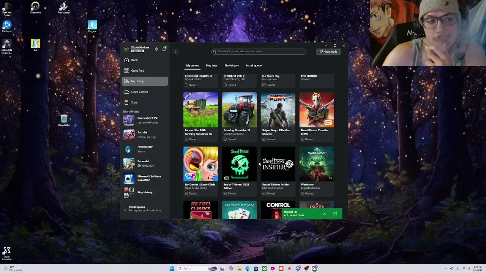Open the XCptnObvious profile avatar
This screenshot has width=486, height=273.
point(126,49)
